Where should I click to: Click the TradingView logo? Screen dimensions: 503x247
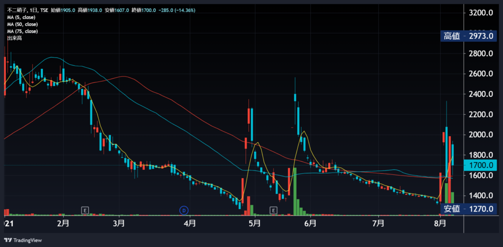pos(23,240)
